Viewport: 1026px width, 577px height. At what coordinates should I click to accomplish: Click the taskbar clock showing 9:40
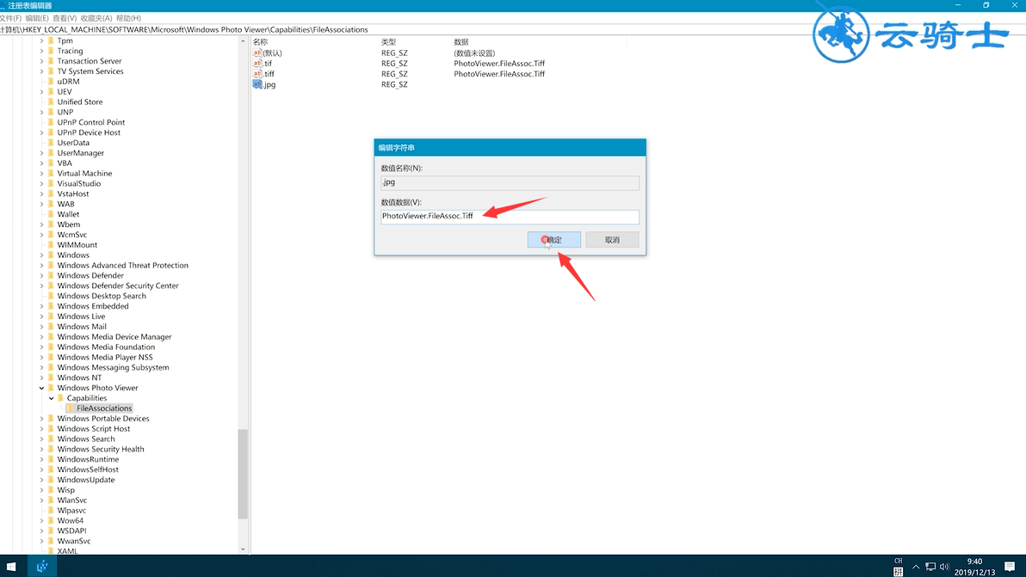coord(974,567)
